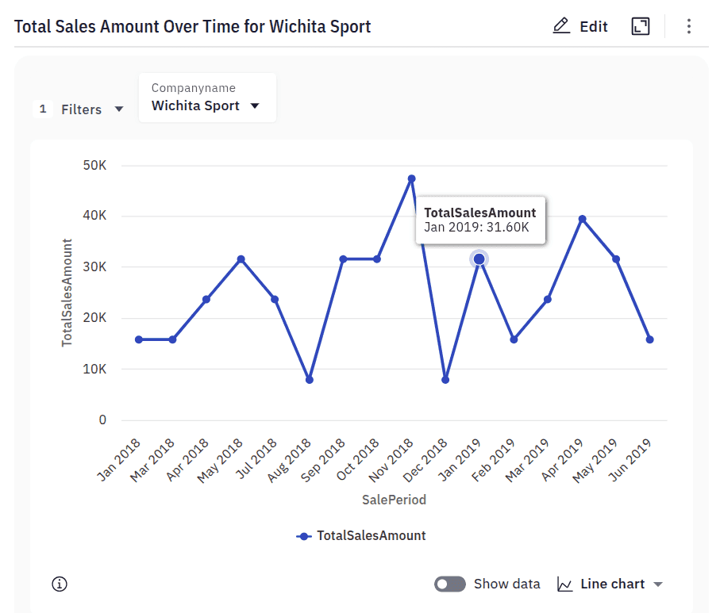The image size is (720, 613).
Task: Select the highlighted Jan 2019 data point
Action: [x=479, y=258]
